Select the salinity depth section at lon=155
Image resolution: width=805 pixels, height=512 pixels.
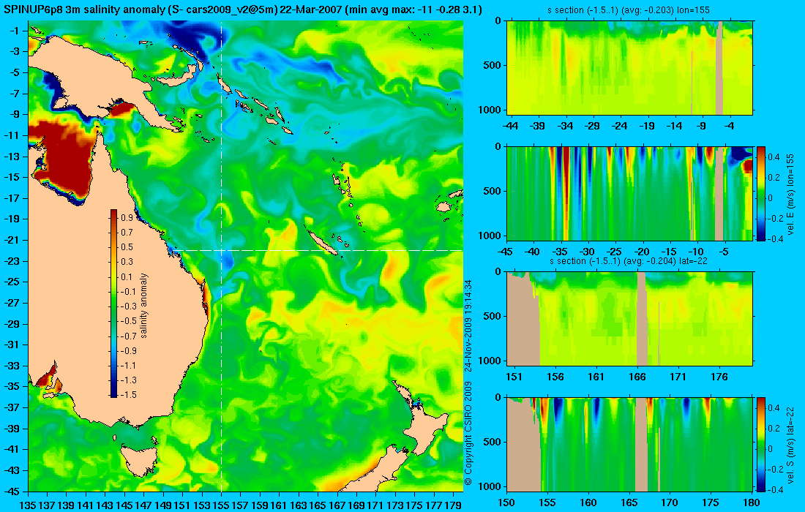630,68
